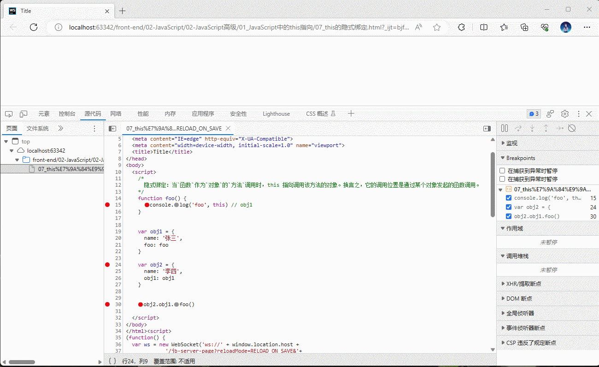Collapse the localhost:63342 tree node

(x=12, y=151)
